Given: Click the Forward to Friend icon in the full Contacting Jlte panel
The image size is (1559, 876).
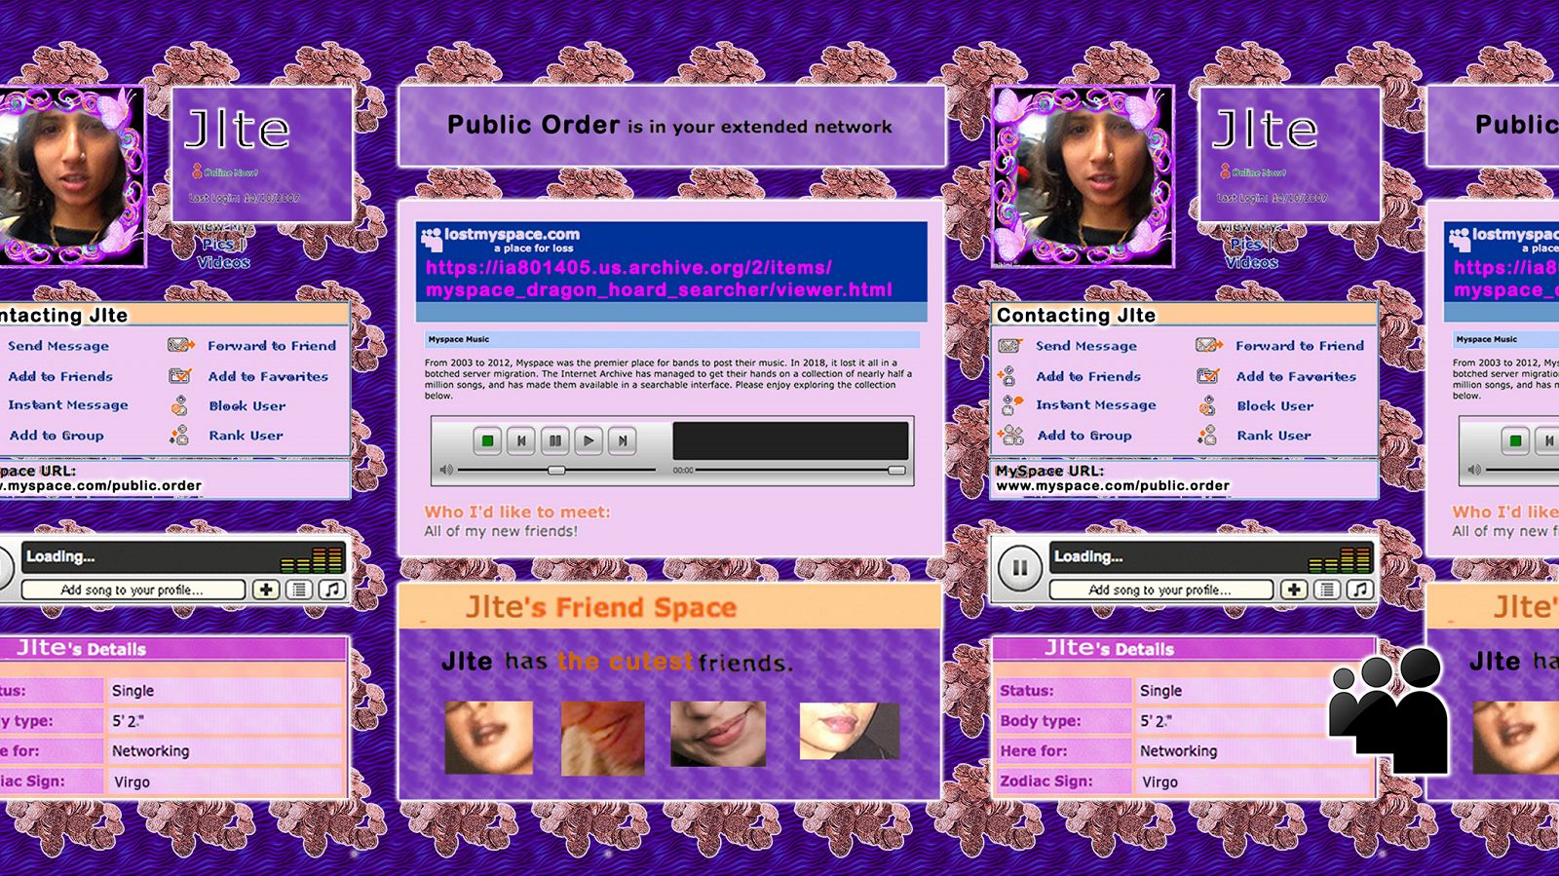Looking at the screenshot, I should 1209,345.
